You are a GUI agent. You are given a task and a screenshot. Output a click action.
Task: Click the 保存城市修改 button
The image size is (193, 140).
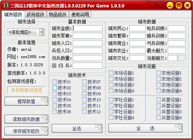coord(26,131)
